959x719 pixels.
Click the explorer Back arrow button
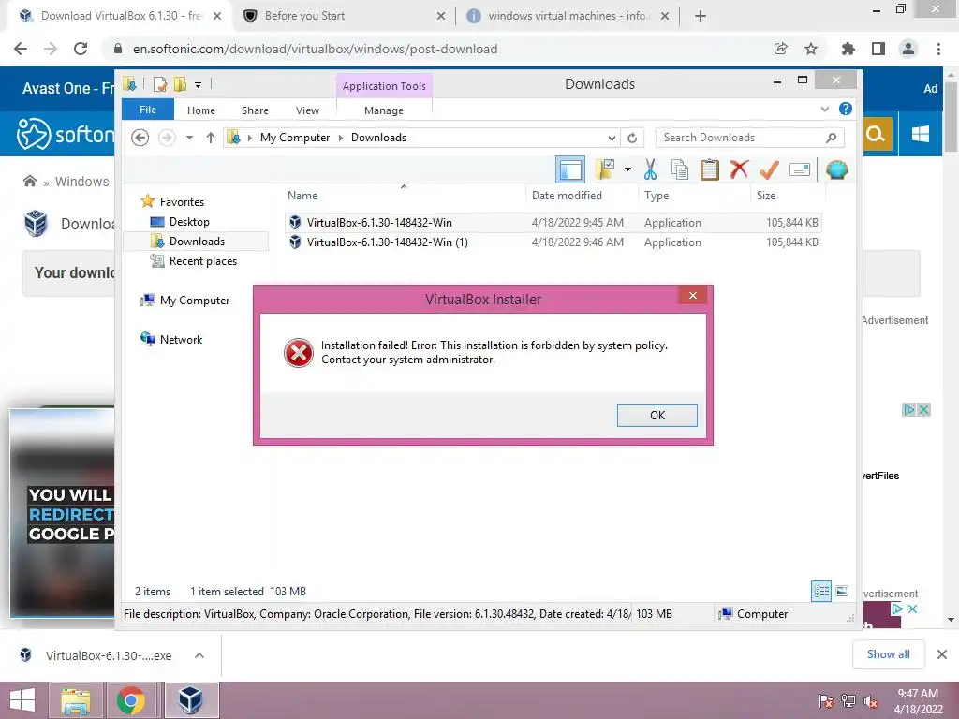(140, 138)
